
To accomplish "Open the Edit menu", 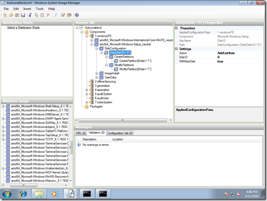I will (16, 9).
